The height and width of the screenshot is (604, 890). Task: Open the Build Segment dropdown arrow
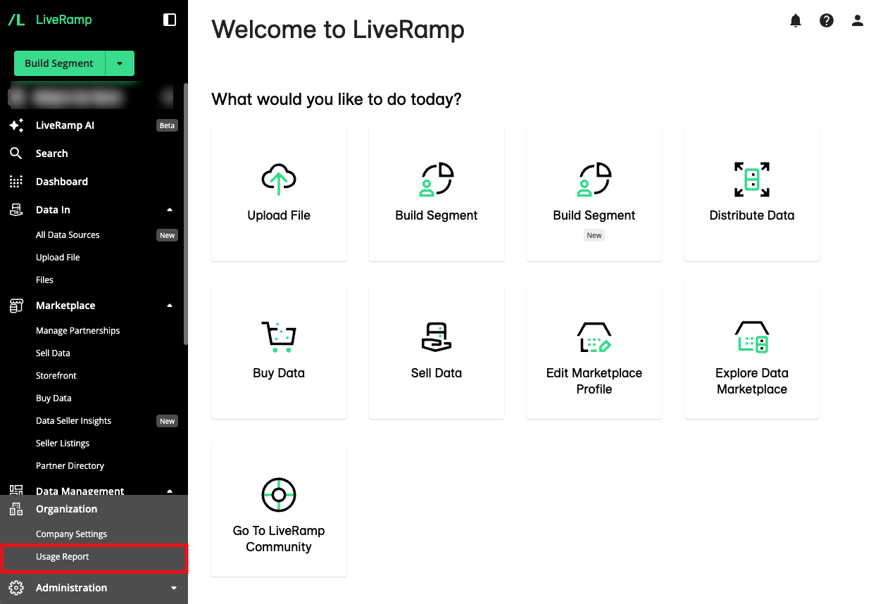120,63
